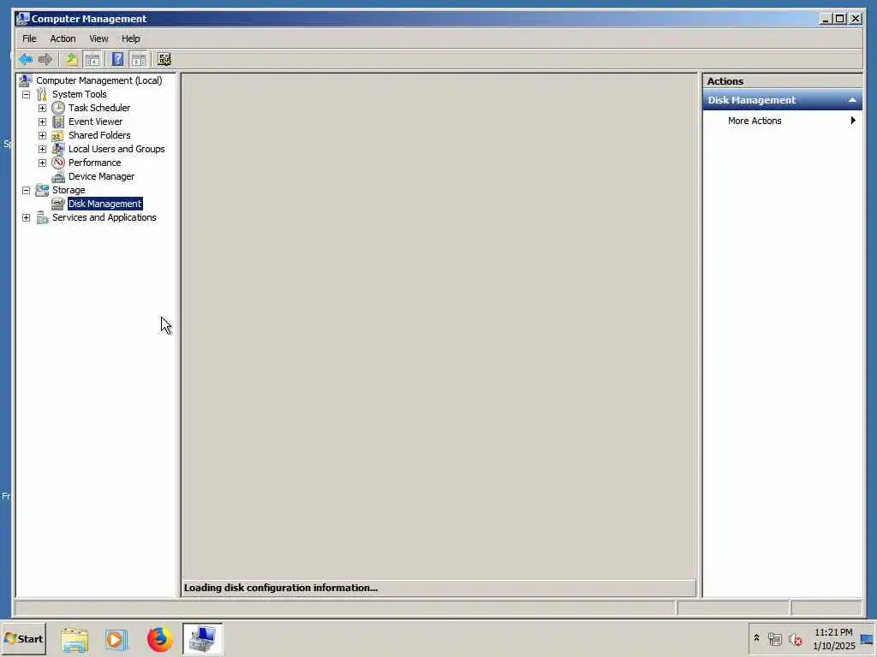Select Device Manager tree label
877x657 pixels.
(101, 176)
